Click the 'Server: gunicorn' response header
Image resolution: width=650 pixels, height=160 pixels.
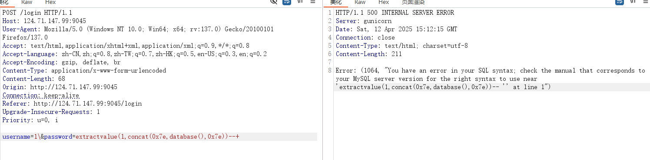363,21
